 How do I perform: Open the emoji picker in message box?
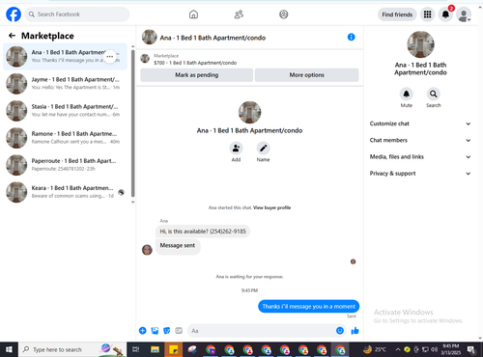(x=340, y=331)
